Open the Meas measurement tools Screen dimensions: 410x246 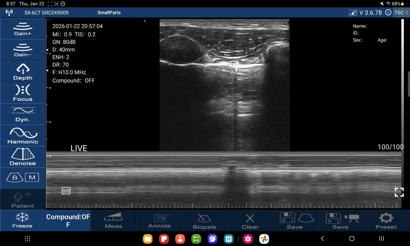[x=114, y=221]
